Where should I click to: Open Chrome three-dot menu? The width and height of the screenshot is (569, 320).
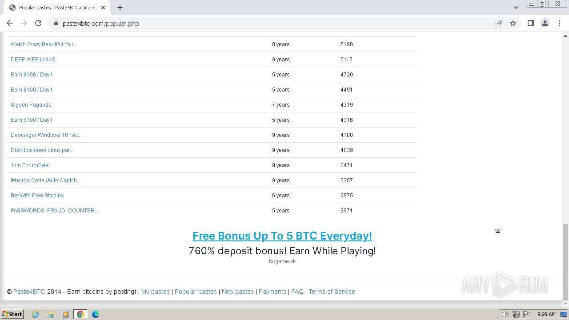(x=560, y=23)
